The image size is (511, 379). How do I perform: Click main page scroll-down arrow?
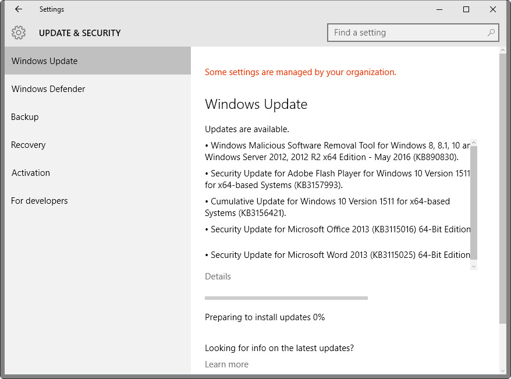pyautogui.click(x=502, y=370)
